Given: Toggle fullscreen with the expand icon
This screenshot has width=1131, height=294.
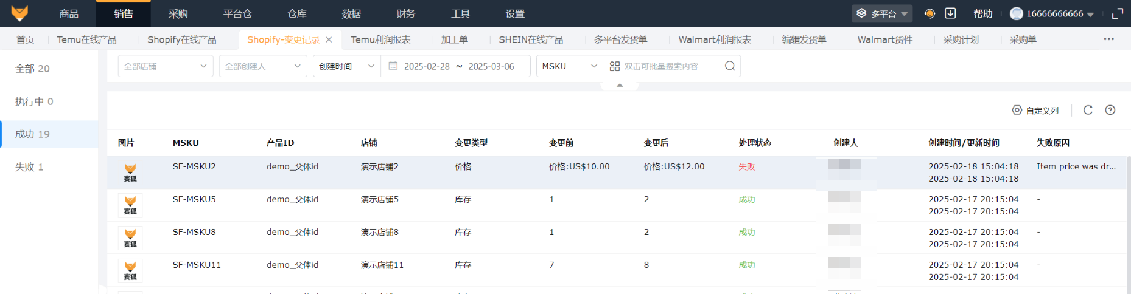Looking at the screenshot, I should 1118,13.
